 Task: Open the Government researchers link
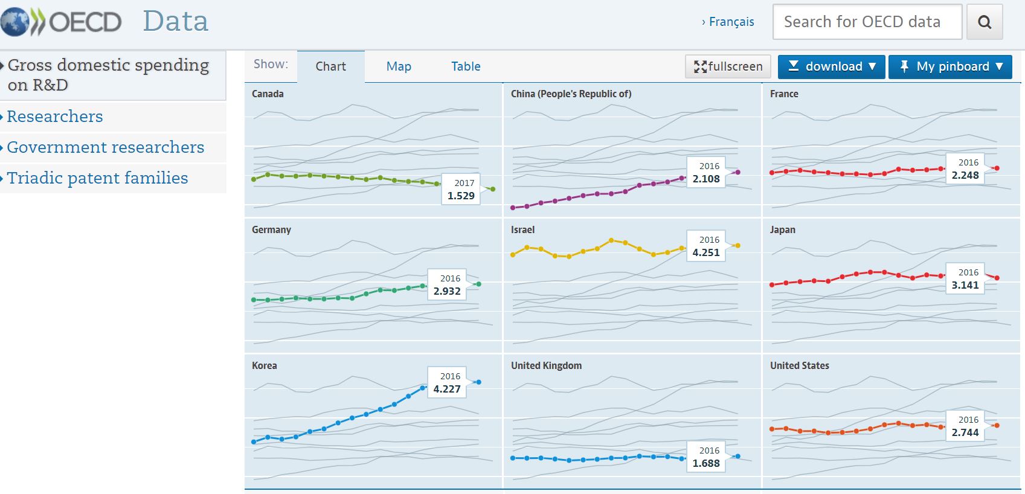coord(106,147)
